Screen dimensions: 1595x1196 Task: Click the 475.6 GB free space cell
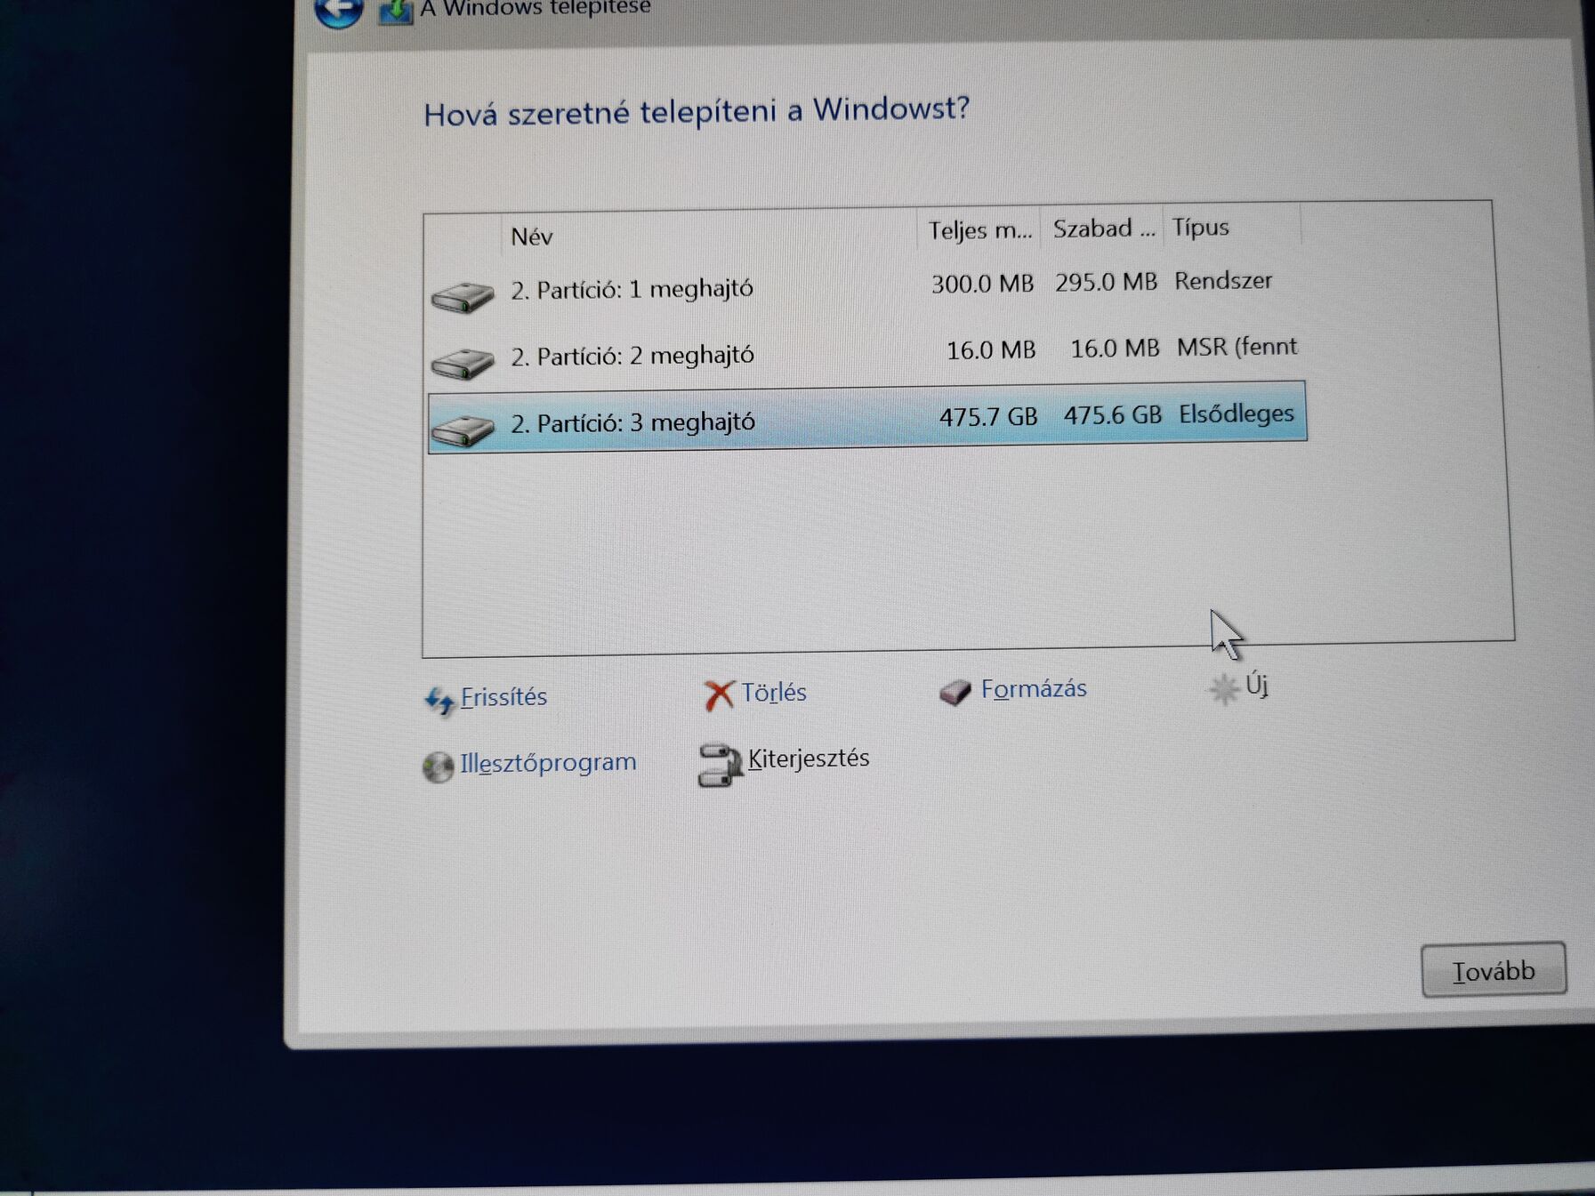1113,415
